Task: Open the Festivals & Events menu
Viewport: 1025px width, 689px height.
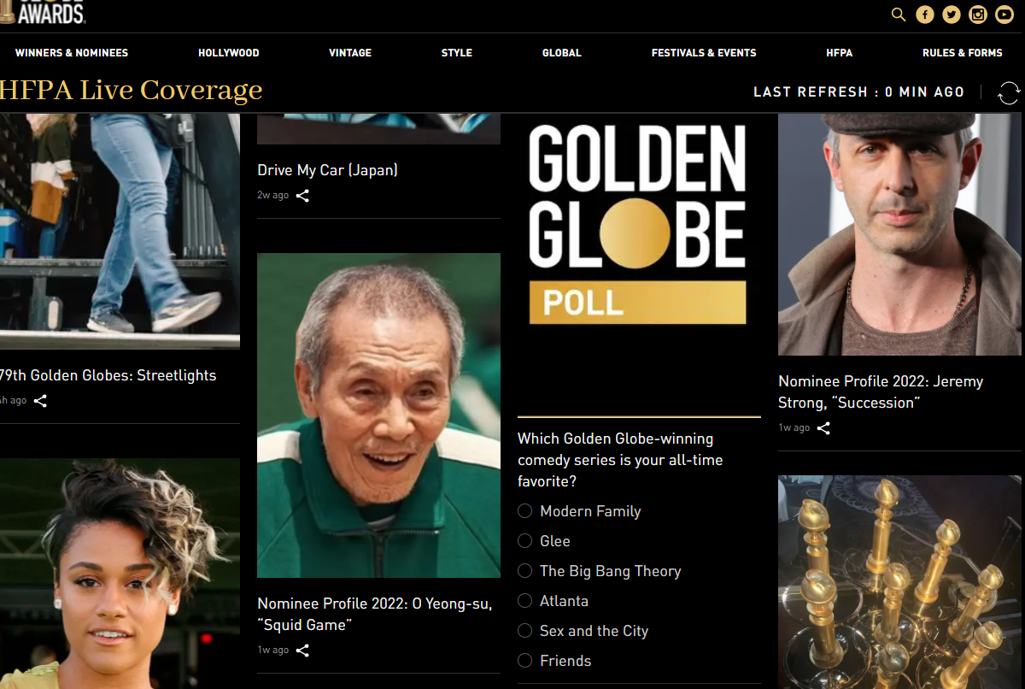Action: [x=704, y=53]
